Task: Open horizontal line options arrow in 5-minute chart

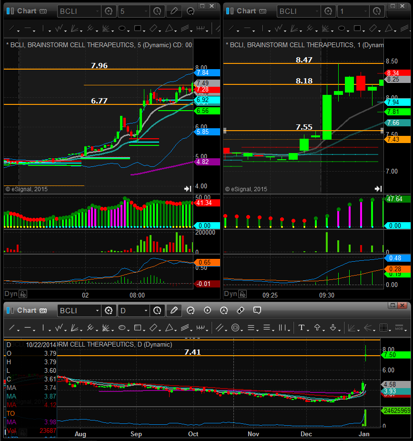Action: point(34,31)
